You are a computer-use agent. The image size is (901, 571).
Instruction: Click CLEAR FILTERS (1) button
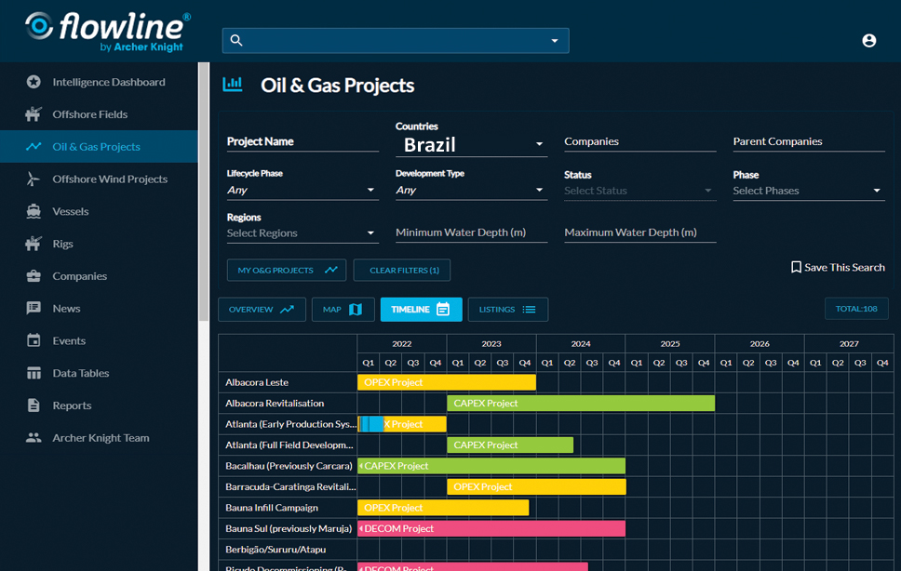pyautogui.click(x=402, y=270)
